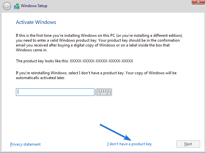Click the blue annotation arrow
This screenshot has height=153, width=206.
[x=115, y=132]
